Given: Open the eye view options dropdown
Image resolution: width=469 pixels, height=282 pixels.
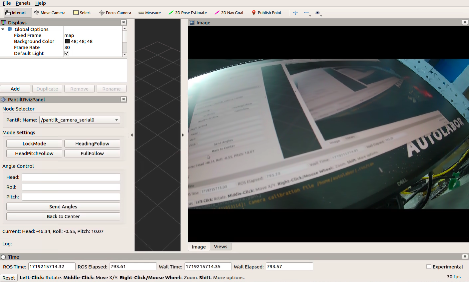Looking at the screenshot, I should (318, 13).
